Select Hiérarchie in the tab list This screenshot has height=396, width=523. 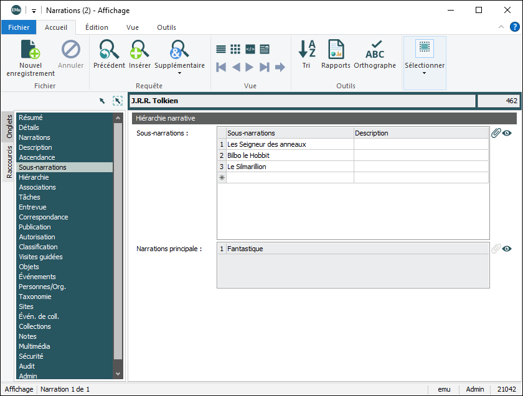34,177
